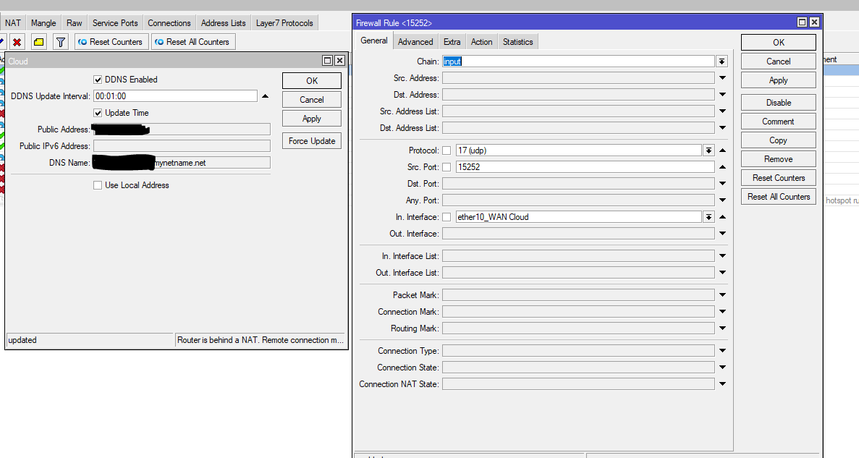This screenshot has height=458, width=859.
Task: Expand the Connection Mark field
Action: click(x=723, y=312)
